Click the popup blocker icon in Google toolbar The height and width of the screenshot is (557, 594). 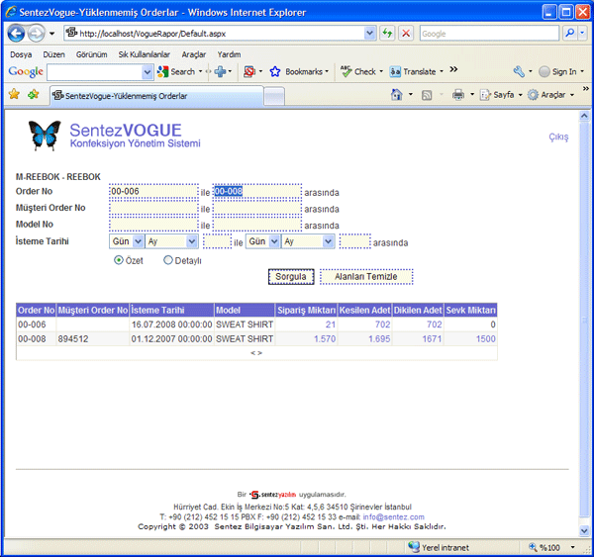(249, 71)
